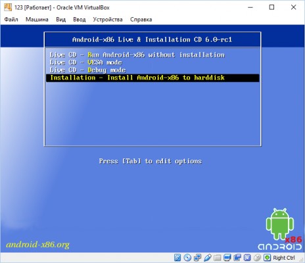305x263 pixels.
Task: Maximize the VirtualBox window
Action: coord(271,7)
